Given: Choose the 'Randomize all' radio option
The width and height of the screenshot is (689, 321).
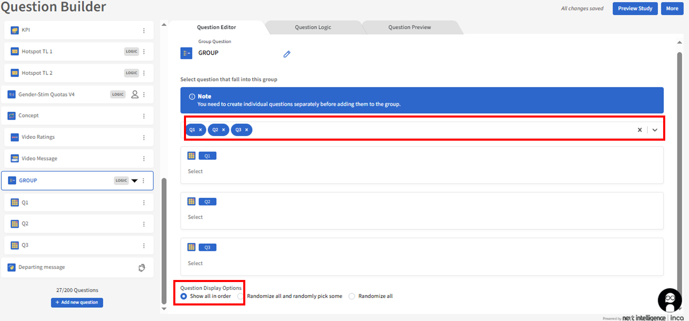Looking at the screenshot, I should tap(352, 296).
